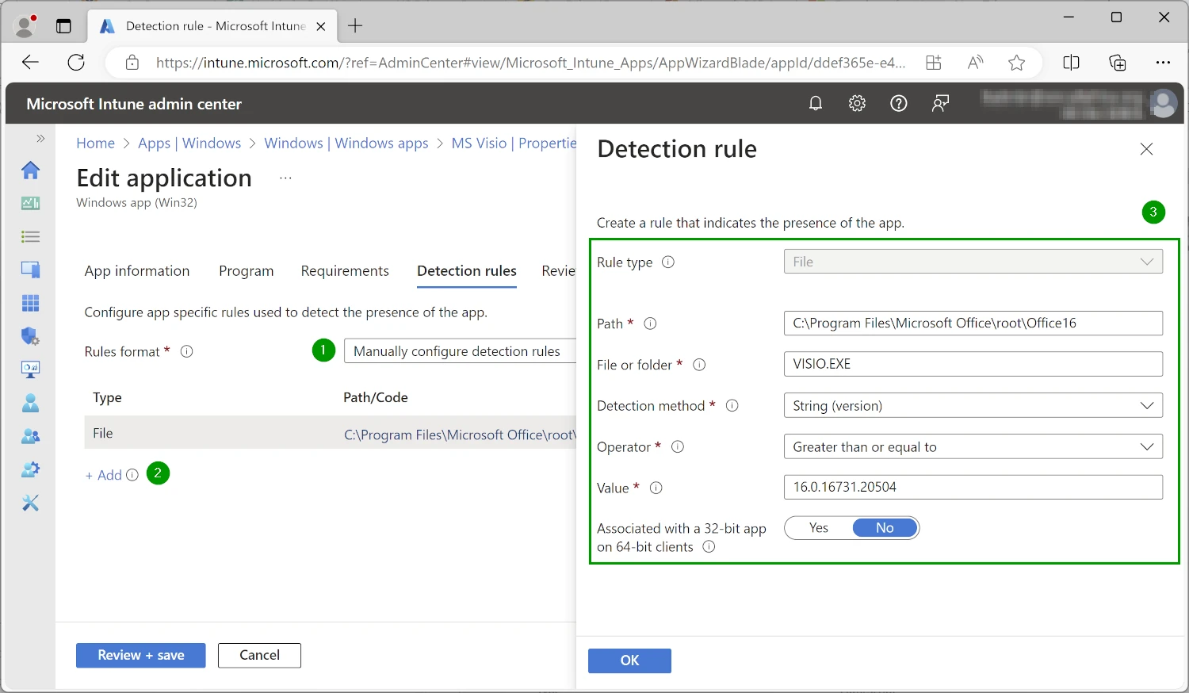Open Apps grid icon in sidebar

click(30, 303)
